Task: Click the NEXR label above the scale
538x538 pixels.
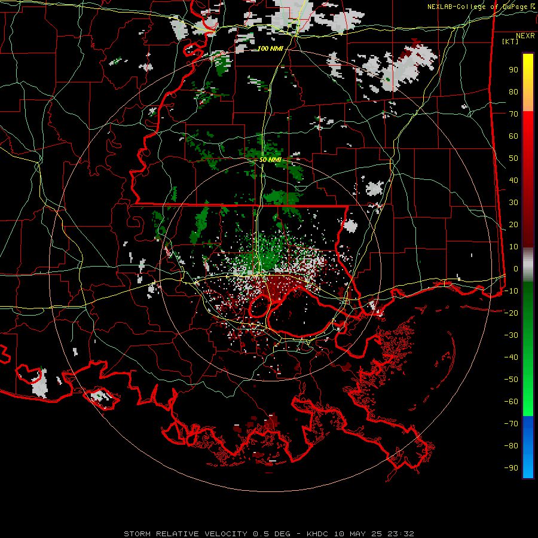Action: (x=525, y=36)
